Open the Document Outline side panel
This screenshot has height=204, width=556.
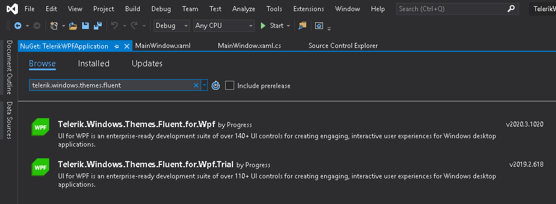[x=9, y=67]
